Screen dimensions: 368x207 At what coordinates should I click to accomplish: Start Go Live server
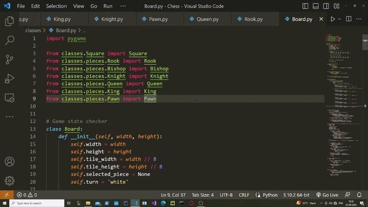pyautogui.click(x=327, y=195)
